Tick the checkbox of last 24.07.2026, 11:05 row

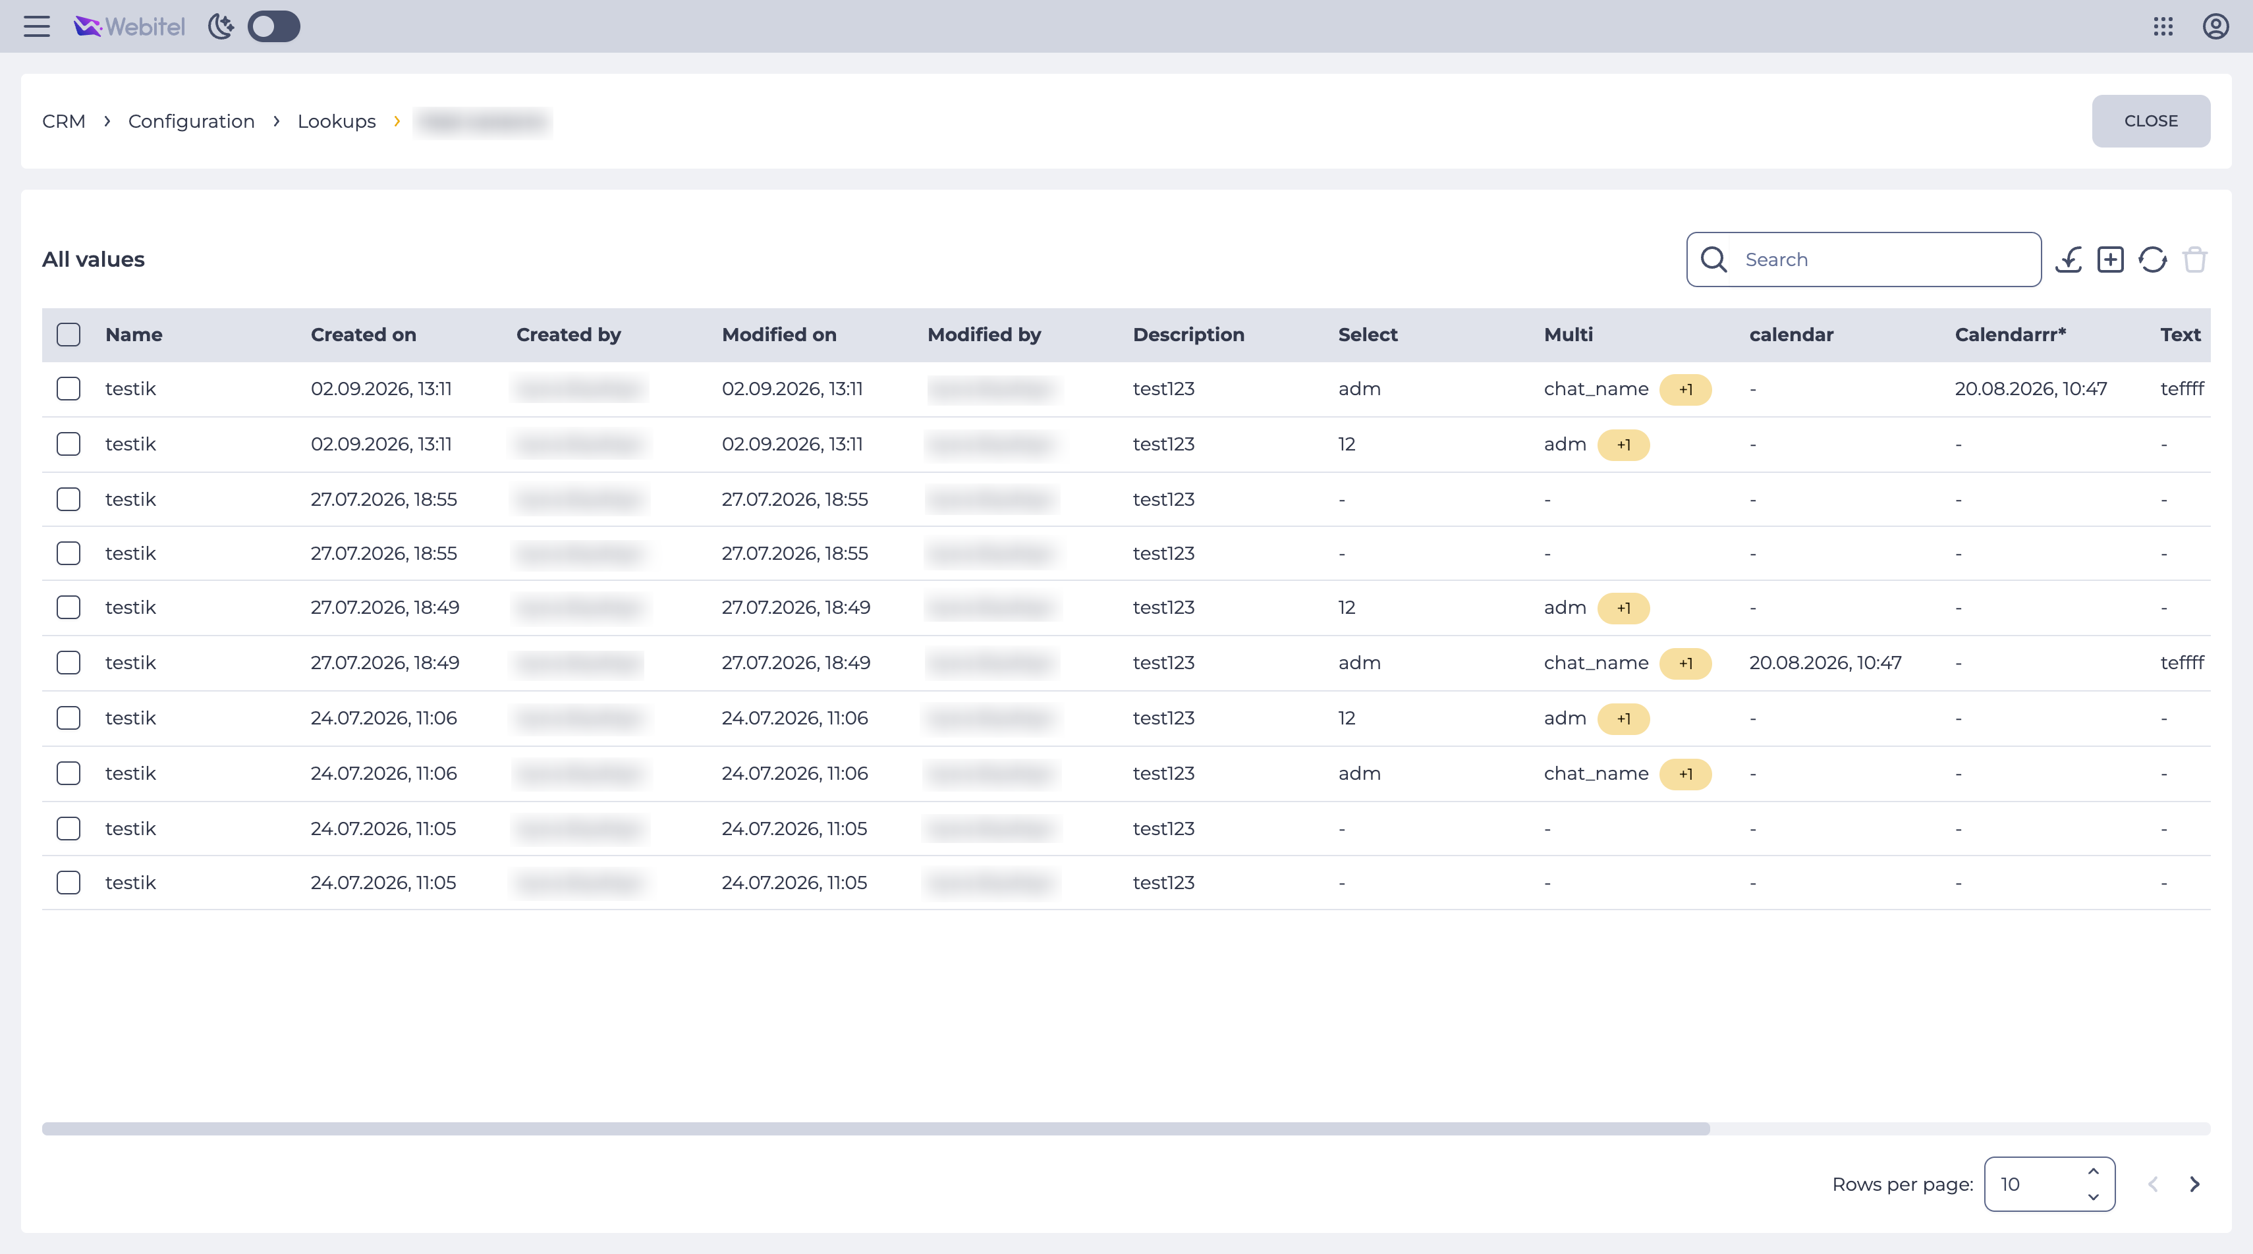point(69,883)
